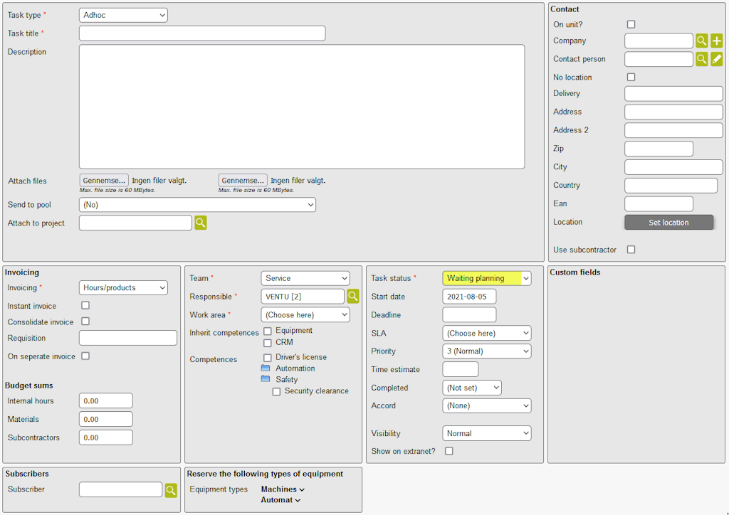Screen dimensions: 729x515
Task: Click the Subscriber search icon
Action: coord(171,490)
